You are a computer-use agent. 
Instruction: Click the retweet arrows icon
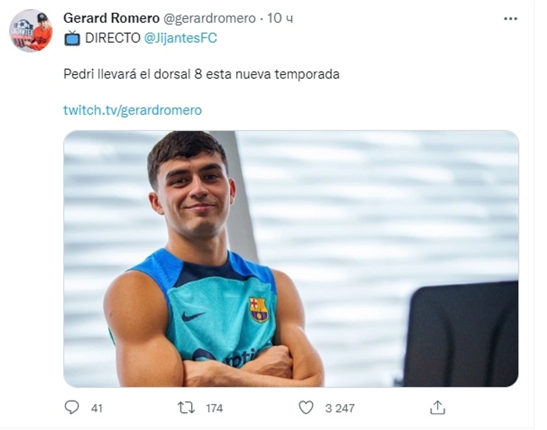click(186, 408)
